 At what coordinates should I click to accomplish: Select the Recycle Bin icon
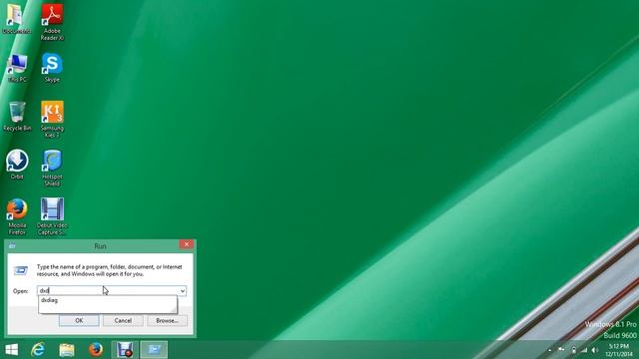[x=17, y=116]
